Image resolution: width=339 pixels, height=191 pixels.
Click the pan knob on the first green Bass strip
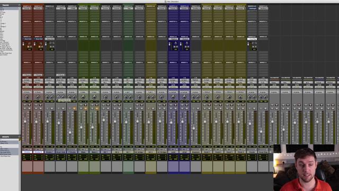point(83,97)
